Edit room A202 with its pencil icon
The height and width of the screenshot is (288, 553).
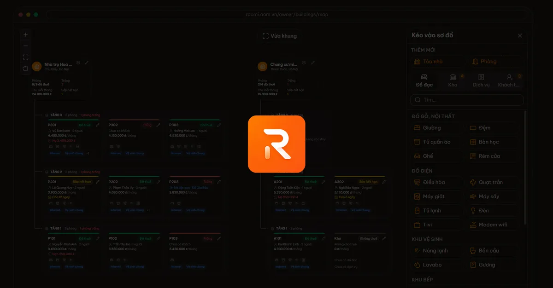click(384, 182)
